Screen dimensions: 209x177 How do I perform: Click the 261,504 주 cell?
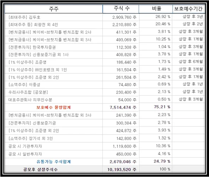pyautogui.click(x=126, y=77)
